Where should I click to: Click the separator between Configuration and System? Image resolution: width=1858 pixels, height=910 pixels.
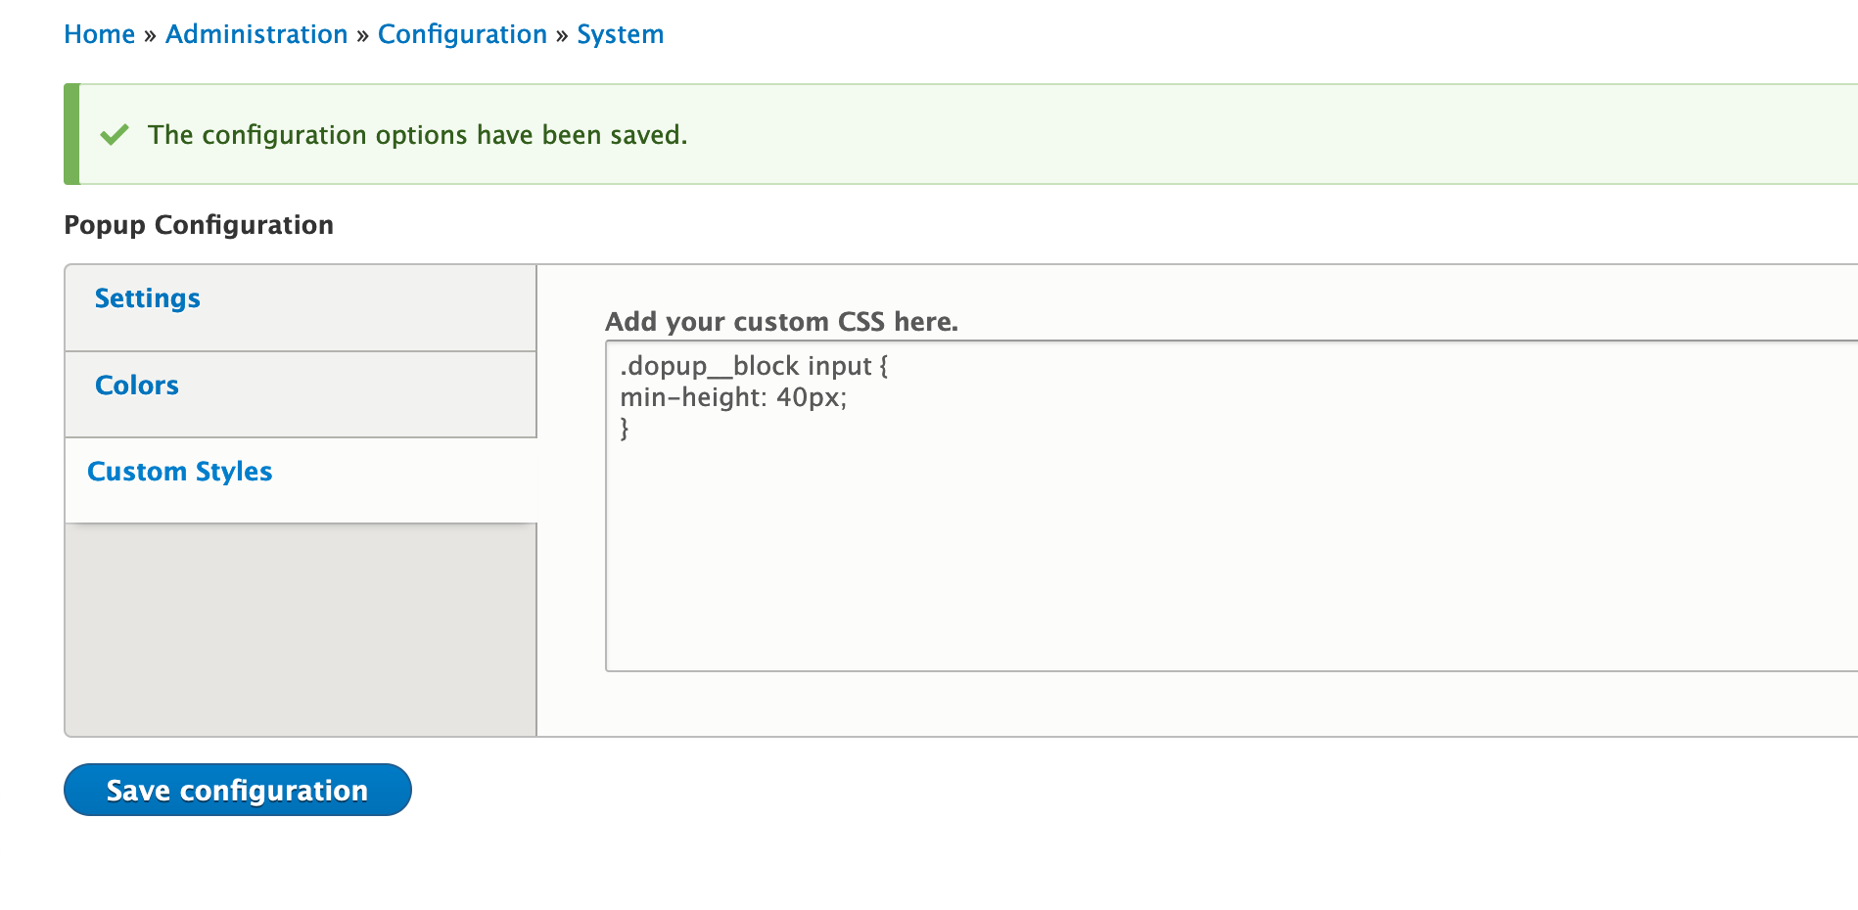pyautogui.click(x=562, y=35)
